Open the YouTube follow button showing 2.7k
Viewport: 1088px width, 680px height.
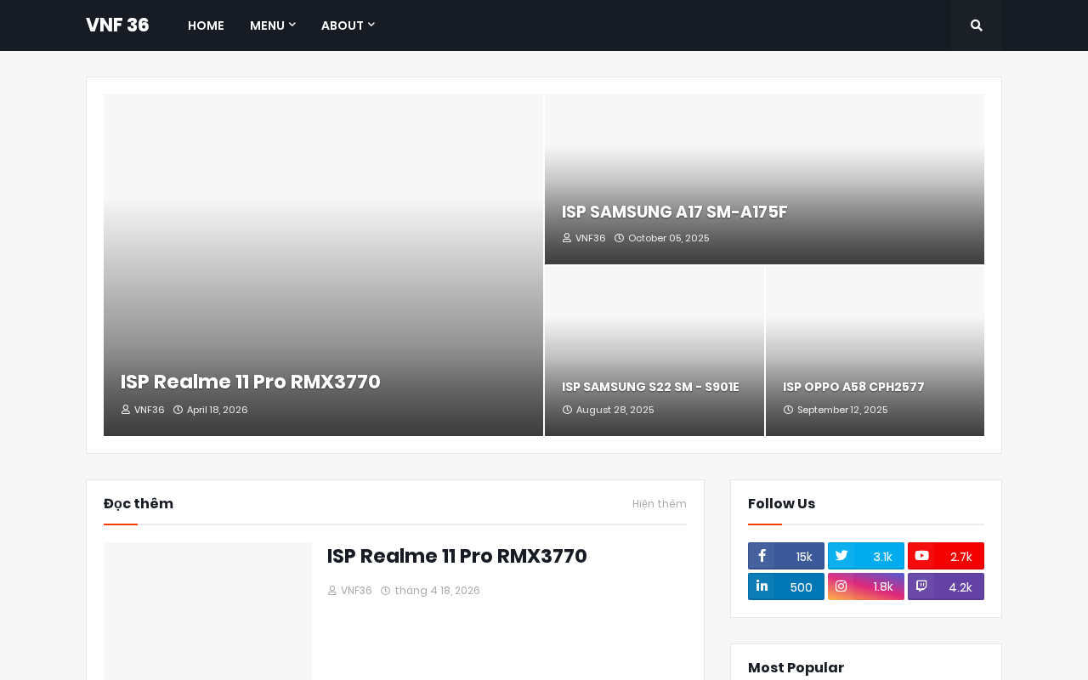(946, 556)
